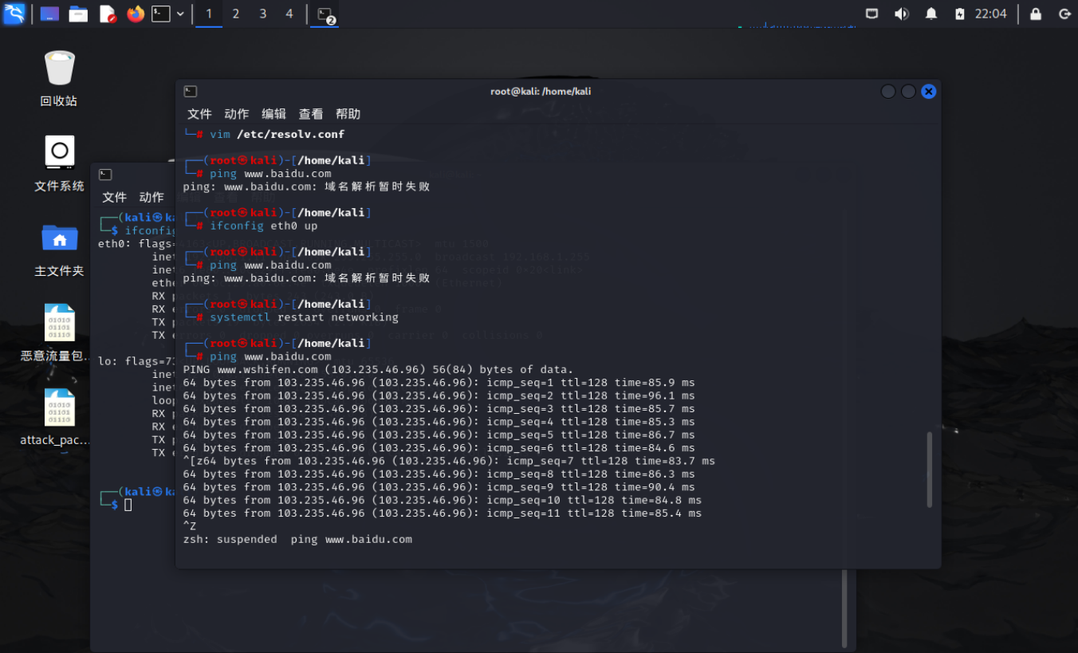Open the file manager from the panel
This screenshot has height=653, width=1078.
coord(78,14)
